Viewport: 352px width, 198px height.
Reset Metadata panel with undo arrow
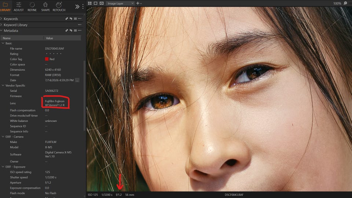coord(71,30)
